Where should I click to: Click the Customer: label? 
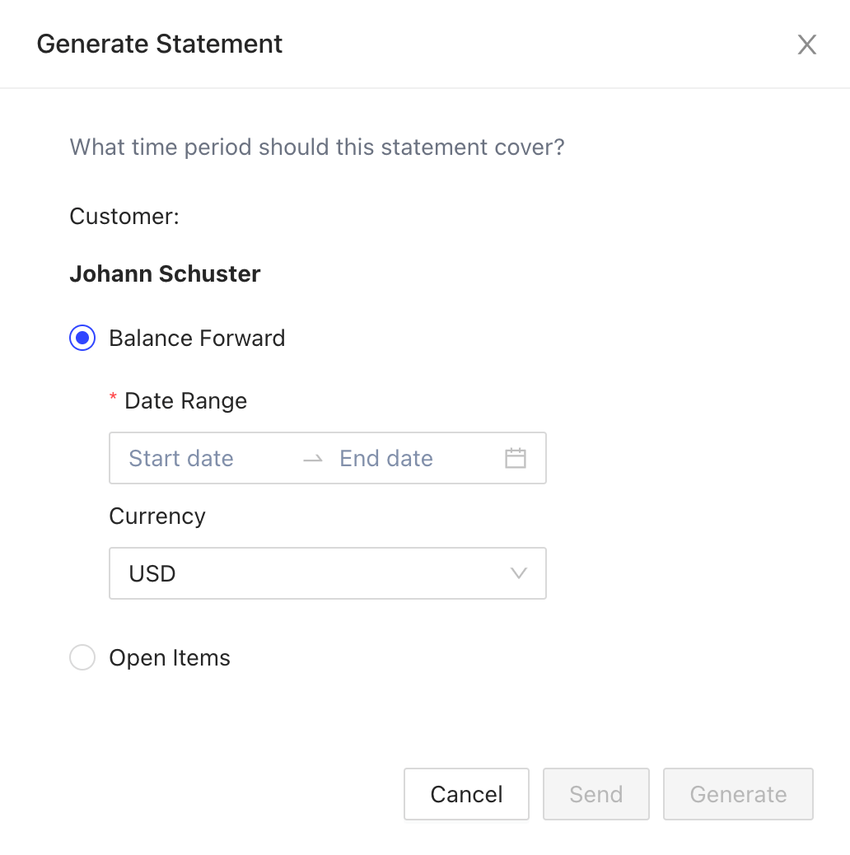[x=124, y=217]
